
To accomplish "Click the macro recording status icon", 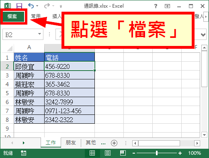I will pyautogui.click(x=24, y=153).
